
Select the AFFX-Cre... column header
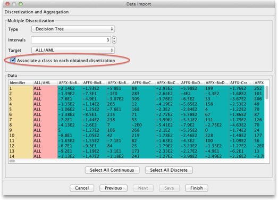click(x=241, y=82)
